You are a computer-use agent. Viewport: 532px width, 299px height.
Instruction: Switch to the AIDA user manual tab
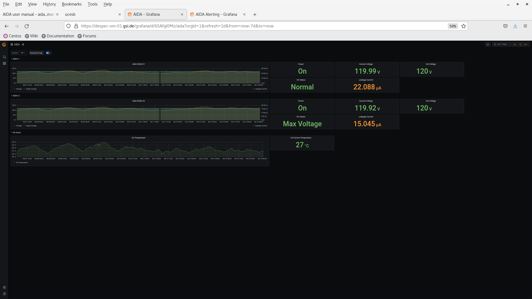click(x=29, y=14)
